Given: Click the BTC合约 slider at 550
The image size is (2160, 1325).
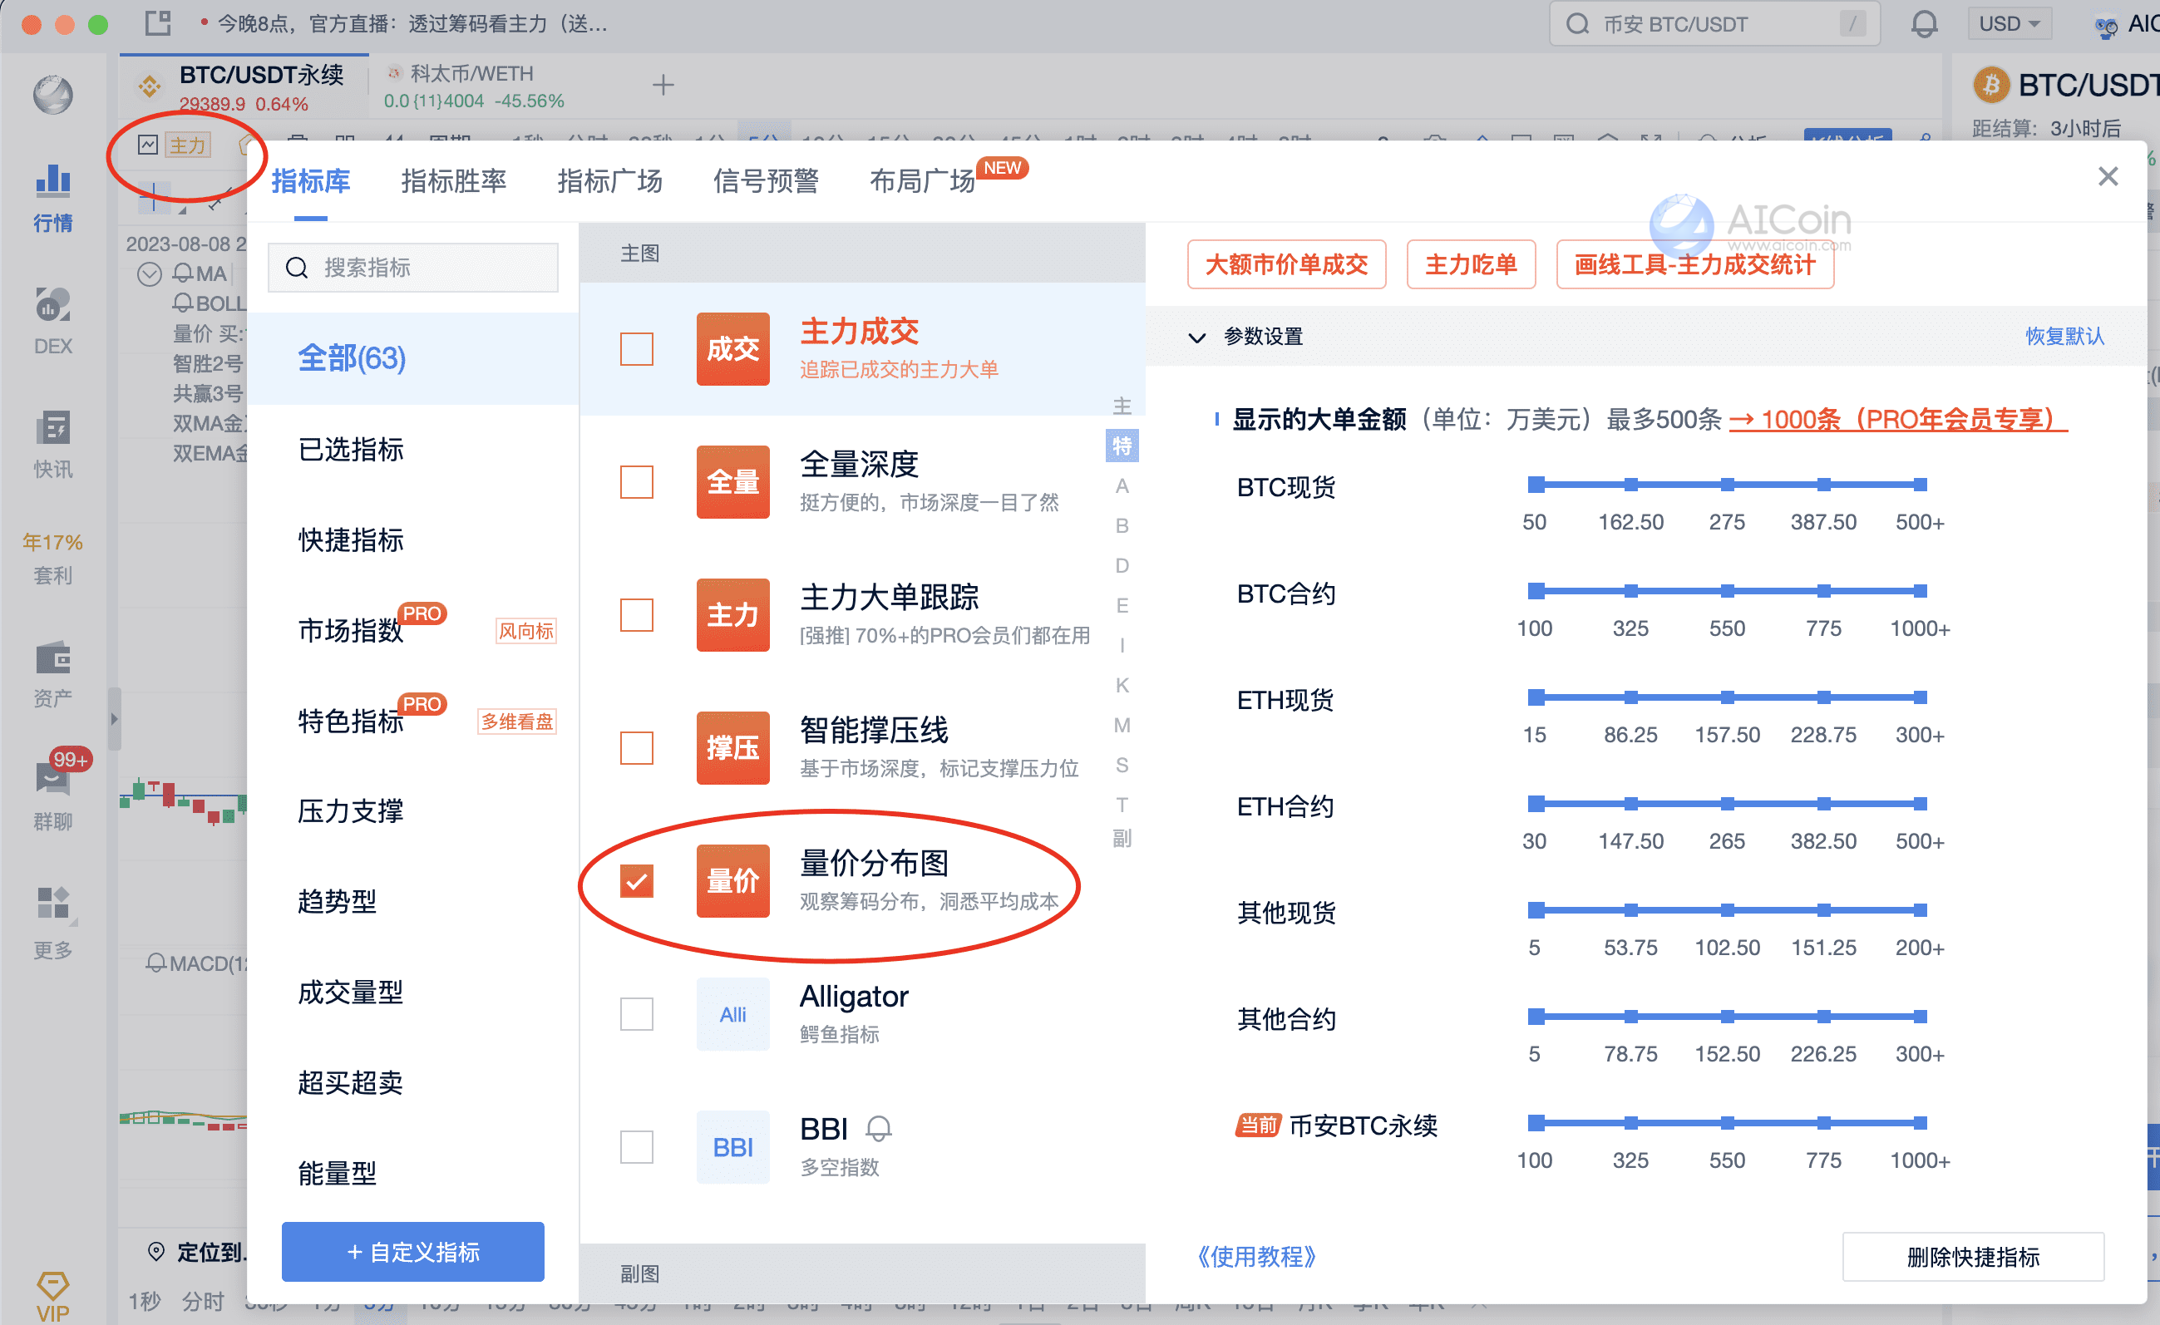Looking at the screenshot, I should pos(1727,591).
